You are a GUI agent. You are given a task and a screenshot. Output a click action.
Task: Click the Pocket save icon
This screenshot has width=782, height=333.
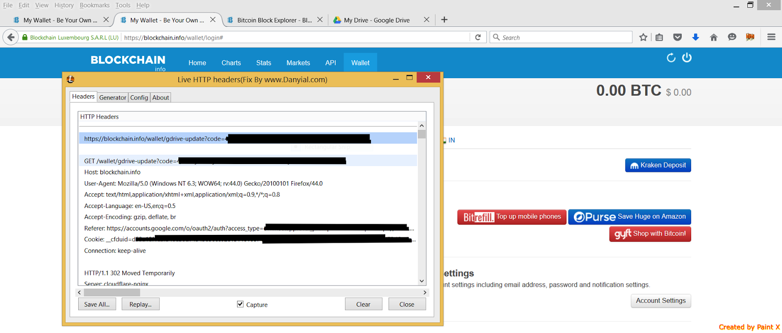tap(677, 37)
